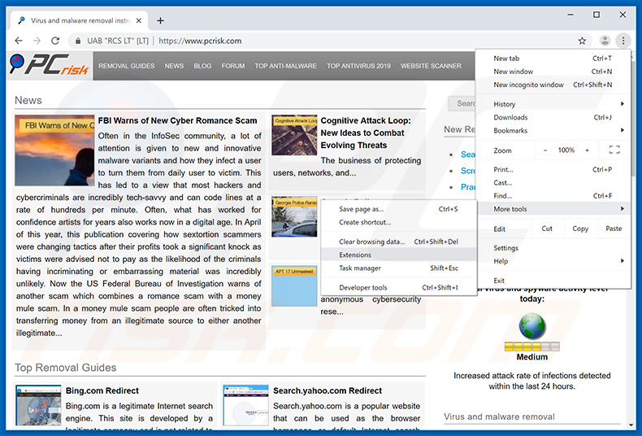Image resolution: width=642 pixels, height=436 pixels.
Task: Expand the More tools submenu
Action: [x=553, y=208]
